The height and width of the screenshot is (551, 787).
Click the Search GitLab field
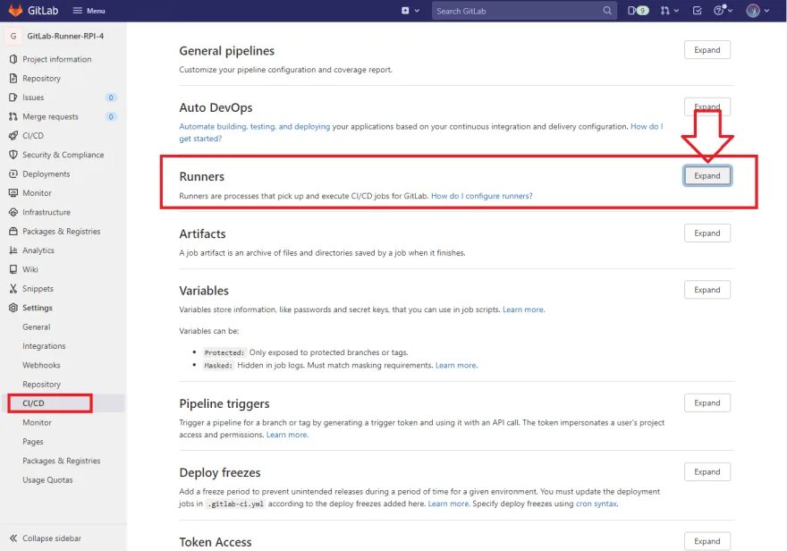pyautogui.click(x=523, y=11)
